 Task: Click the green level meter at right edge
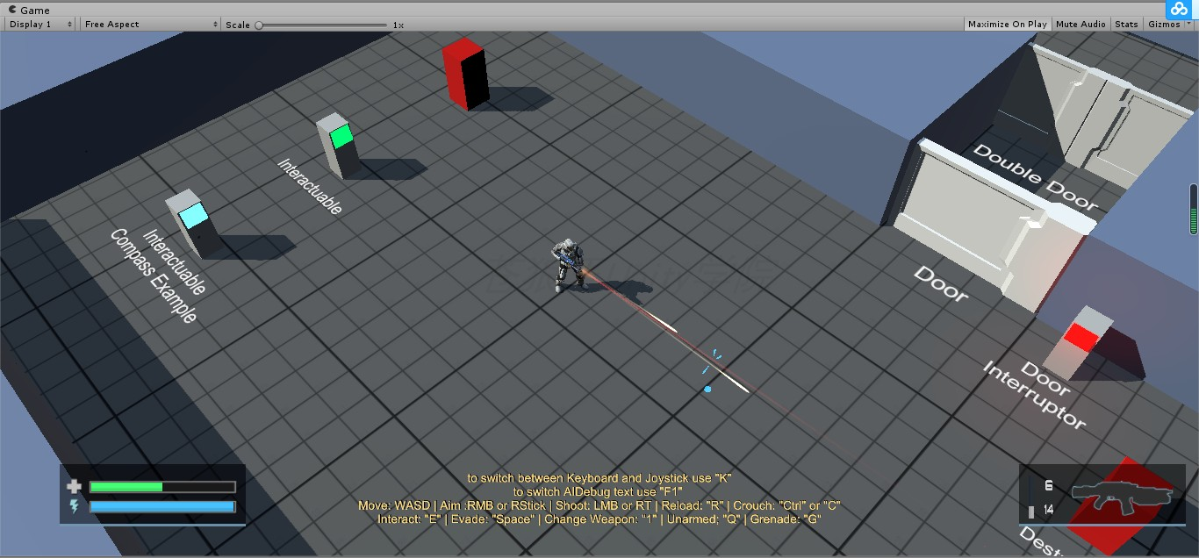(1194, 210)
